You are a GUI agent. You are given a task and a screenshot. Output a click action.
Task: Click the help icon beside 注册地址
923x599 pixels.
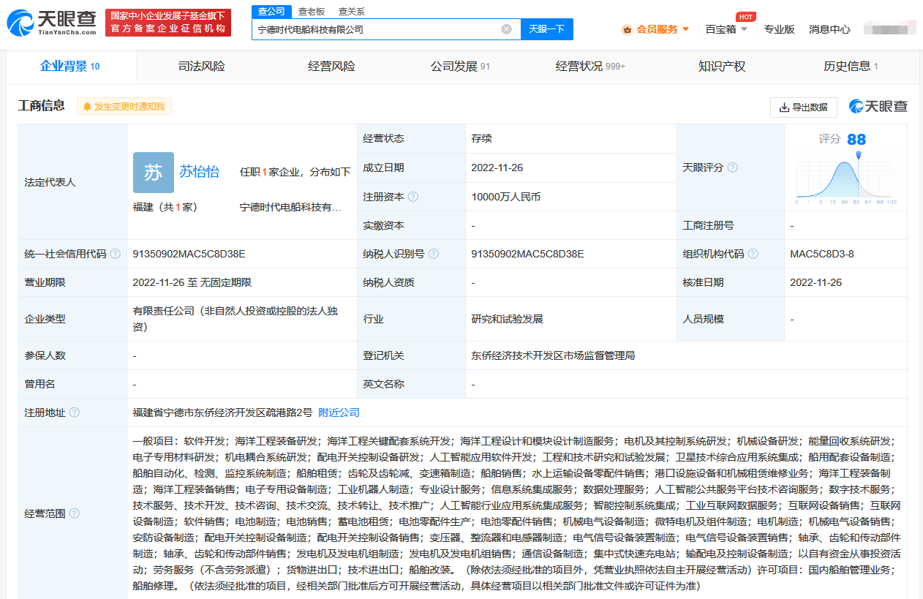[74, 412]
